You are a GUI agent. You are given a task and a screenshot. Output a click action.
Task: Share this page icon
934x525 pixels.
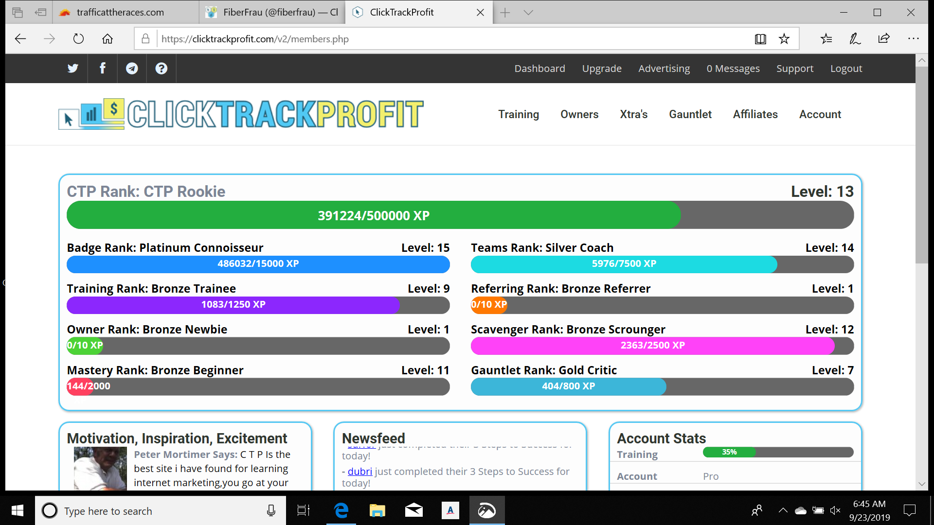pos(884,39)
